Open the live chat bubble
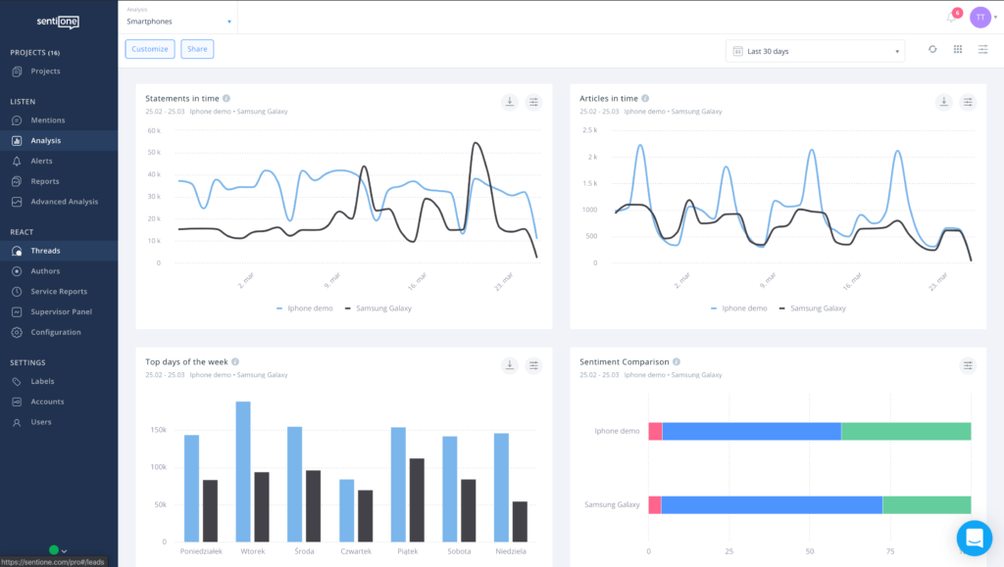 click(x=974, y=538)
